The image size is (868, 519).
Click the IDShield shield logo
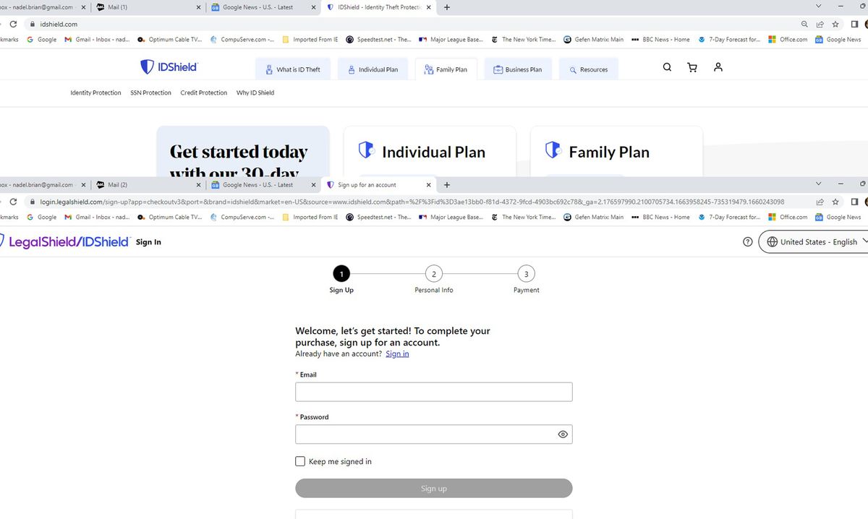146,67
